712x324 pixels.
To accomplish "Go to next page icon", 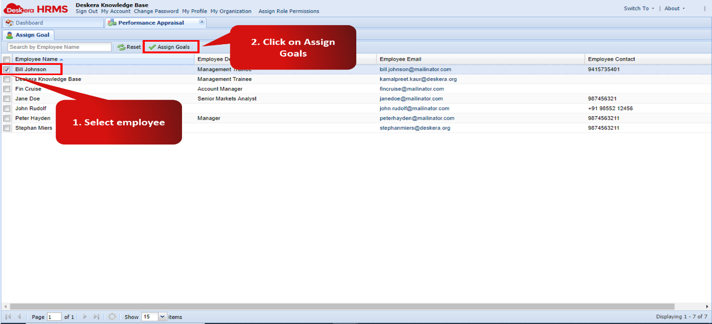I will tap(85, 317).
